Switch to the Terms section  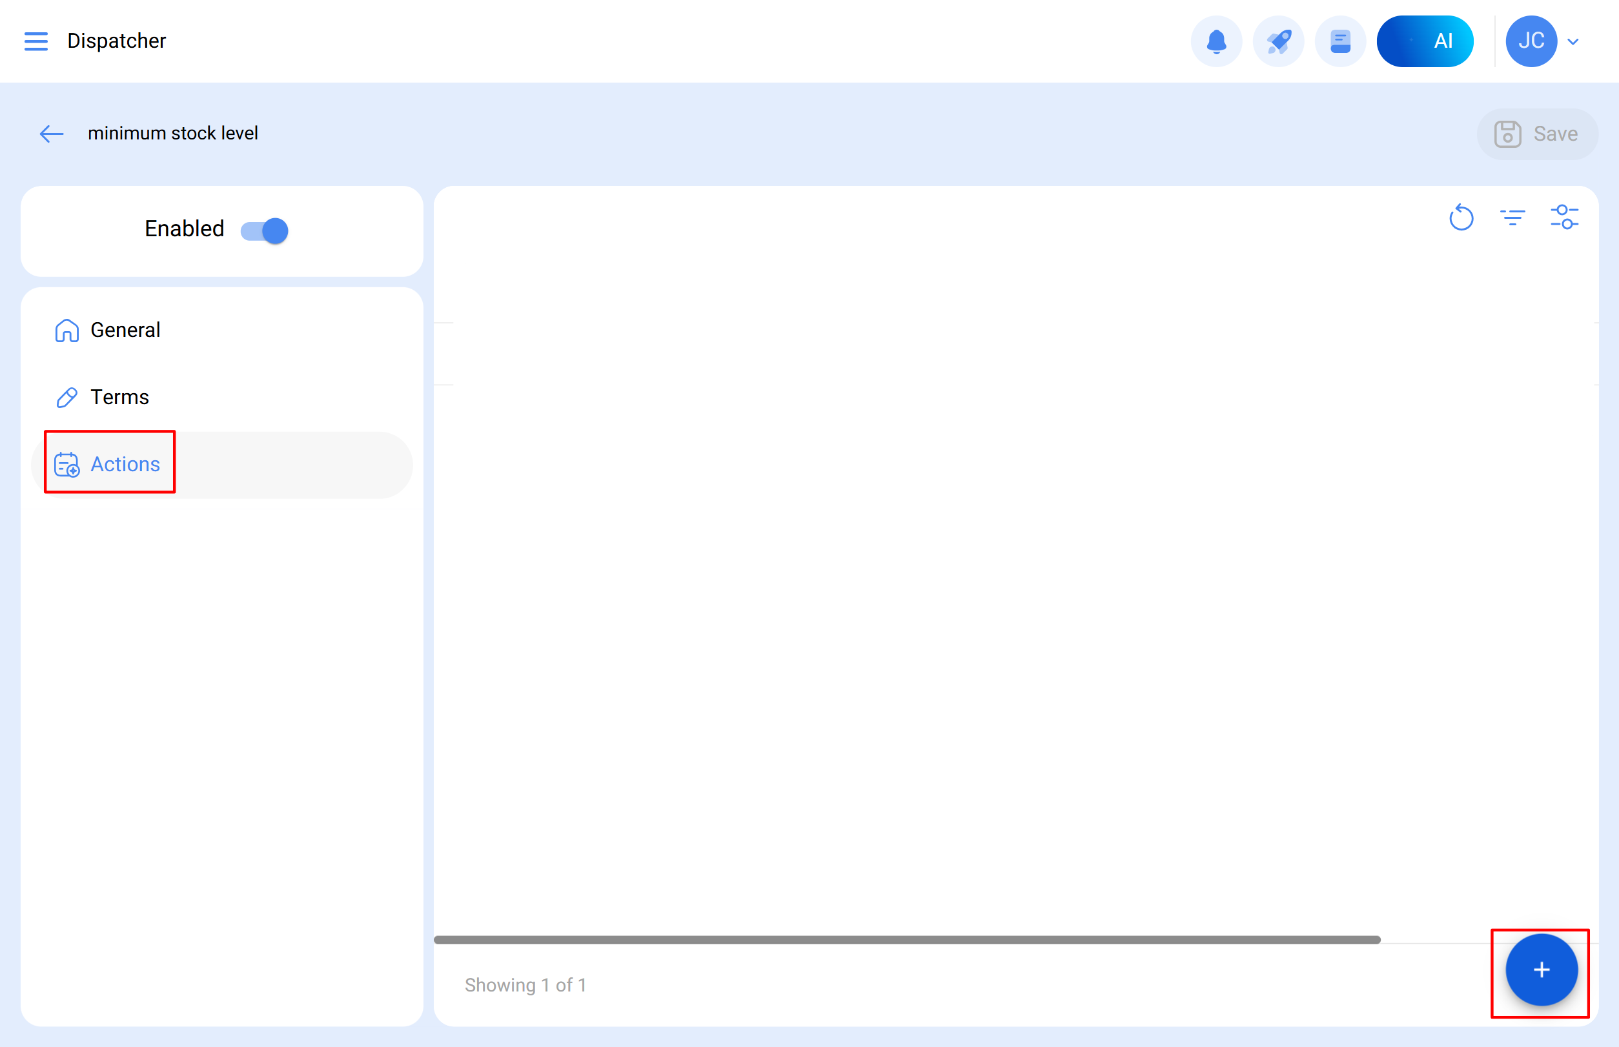coord(119,397)
